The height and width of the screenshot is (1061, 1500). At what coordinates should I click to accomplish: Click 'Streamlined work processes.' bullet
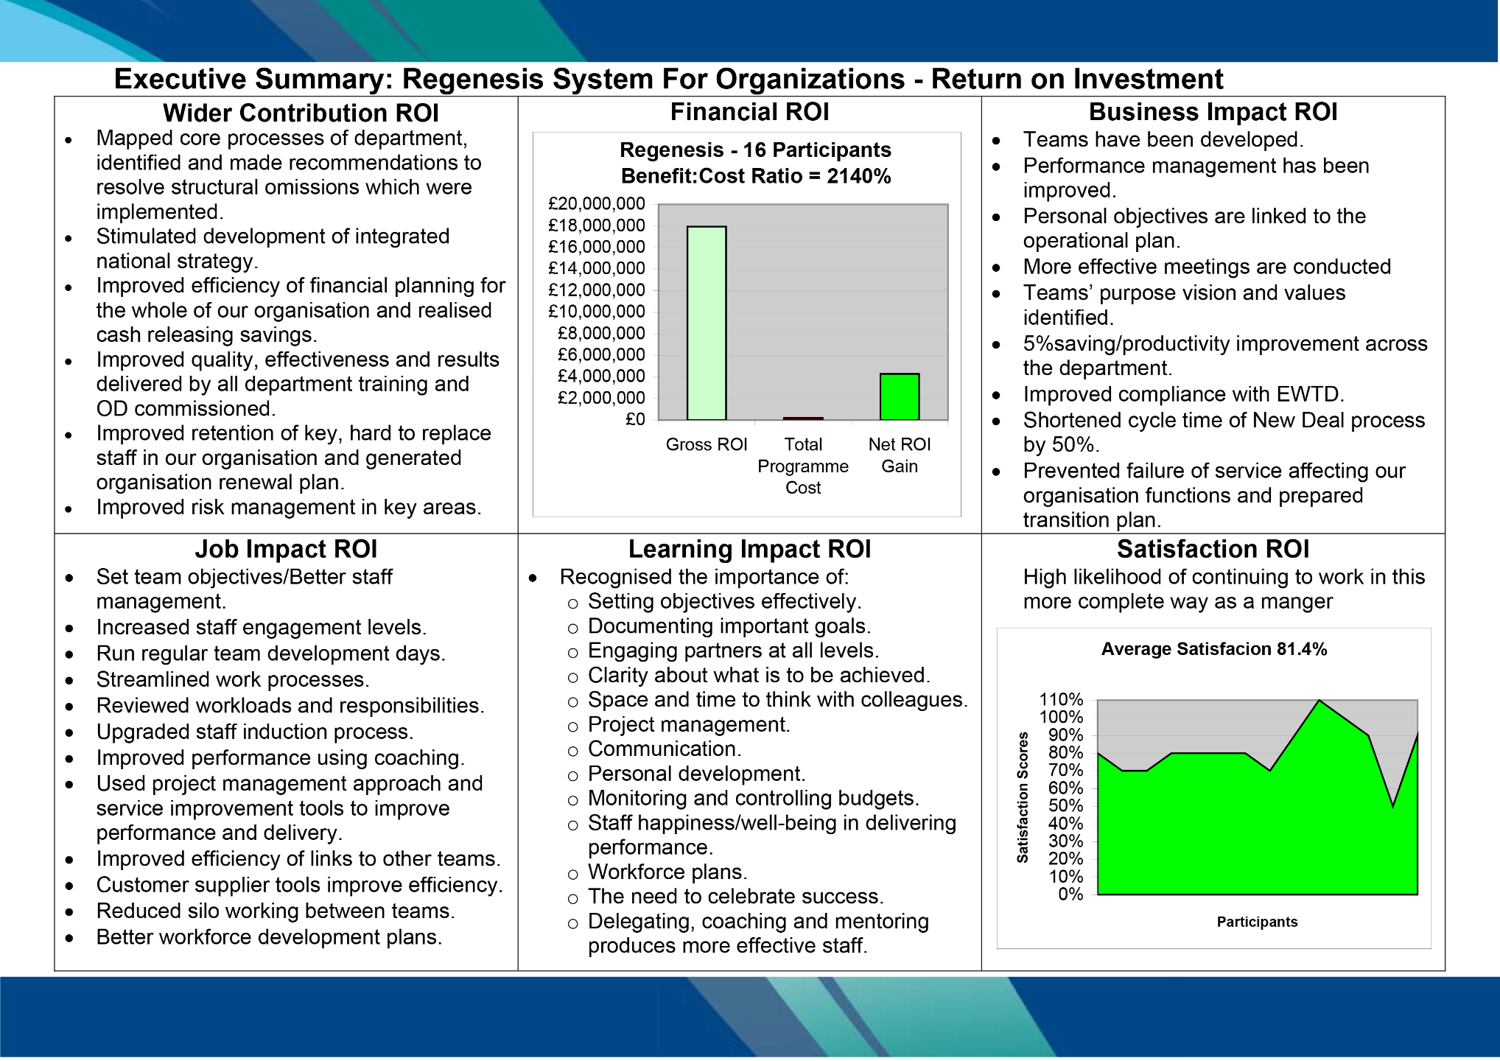pos(233,679)
